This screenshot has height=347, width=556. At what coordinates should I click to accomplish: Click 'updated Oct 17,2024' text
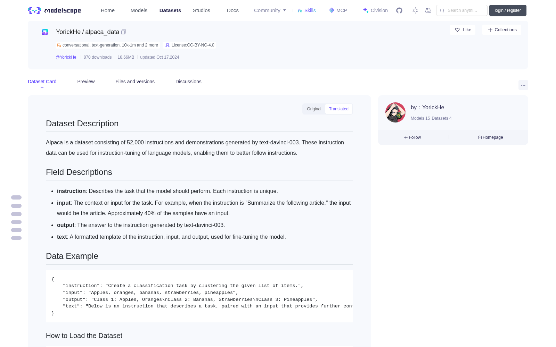(160, 57)
